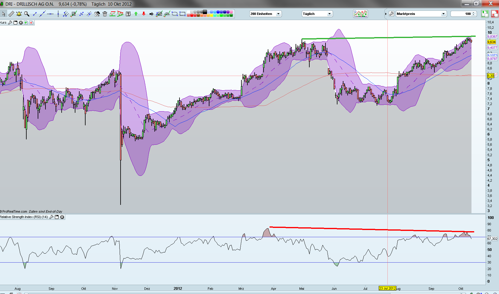Image resolution: width=499 pixels, height=294 pixels.
Task: Click the DRI - DRILLISCH AG O.N. title
Action: [x=30, y=4]
